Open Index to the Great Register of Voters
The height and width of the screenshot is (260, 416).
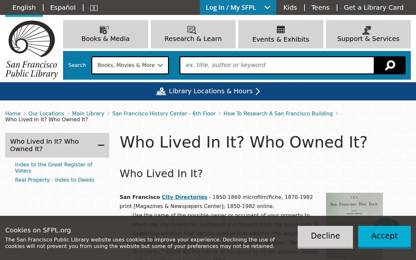click(54, 168)
